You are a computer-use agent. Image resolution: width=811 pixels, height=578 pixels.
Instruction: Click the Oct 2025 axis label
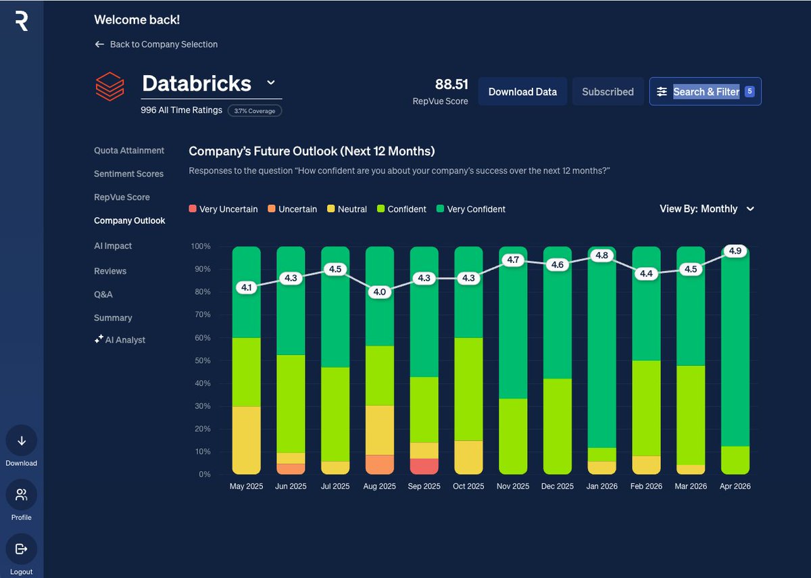pyautogui.click(x=468, y=486)
